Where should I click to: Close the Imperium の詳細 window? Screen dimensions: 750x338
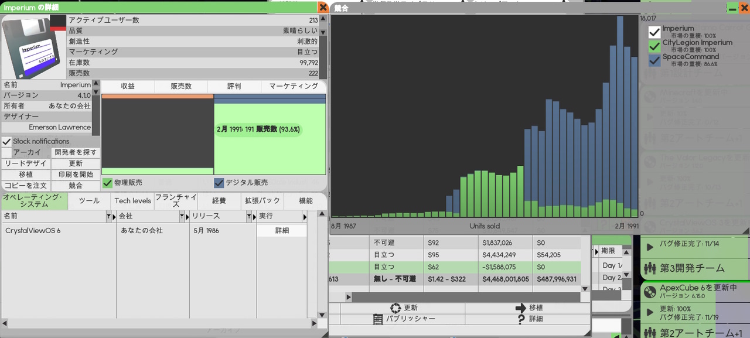pyautogui.click(x=323, y=7)
